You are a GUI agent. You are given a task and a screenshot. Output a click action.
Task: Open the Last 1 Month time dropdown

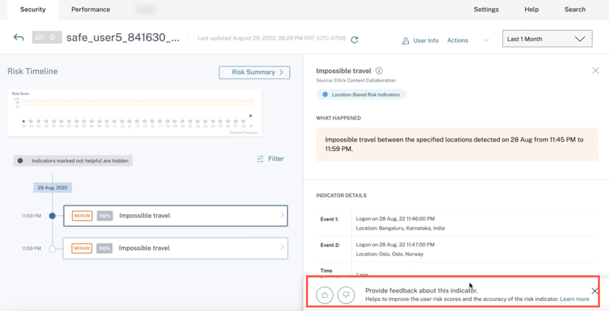[x=548, y=39]
